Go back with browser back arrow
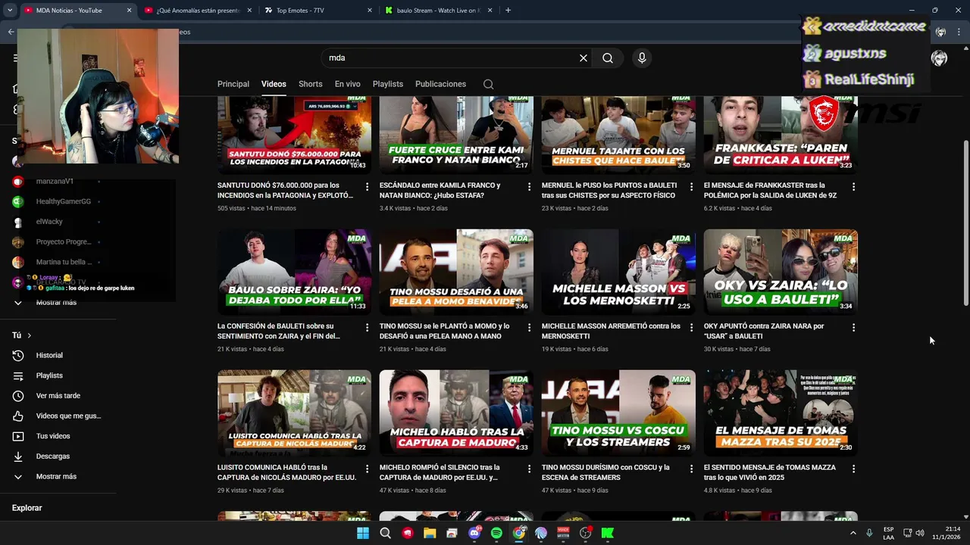Screen dimensions: 970x545 11,32
